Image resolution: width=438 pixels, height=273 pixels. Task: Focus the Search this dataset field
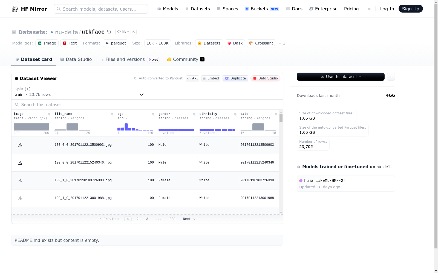[147, 105]
